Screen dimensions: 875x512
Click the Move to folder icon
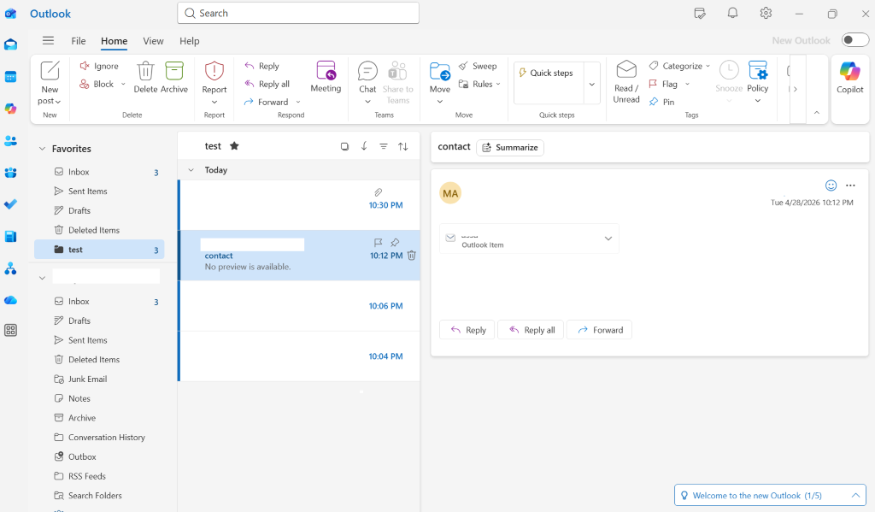pyautogui.click(x=440, y=71)
